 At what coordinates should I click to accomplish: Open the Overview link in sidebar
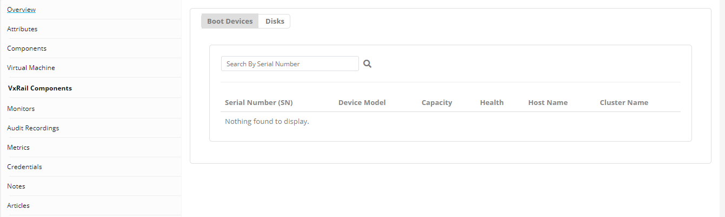click(x=22, y=10)
